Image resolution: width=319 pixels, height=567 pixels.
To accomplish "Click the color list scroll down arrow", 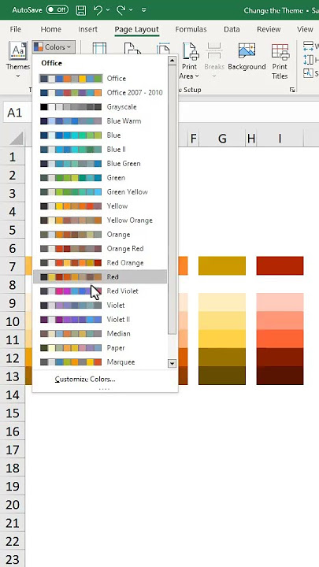I will (172, 363).
